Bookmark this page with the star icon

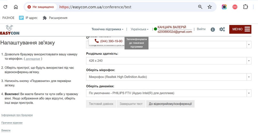[x=210, y=7]
